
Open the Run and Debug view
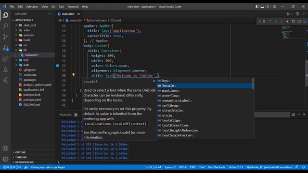coord(5,48)
